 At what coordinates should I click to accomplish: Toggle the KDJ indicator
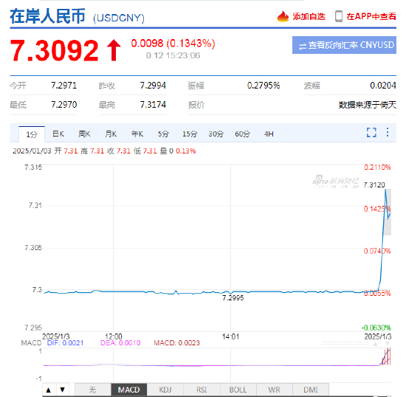click(x=165, y=390)
